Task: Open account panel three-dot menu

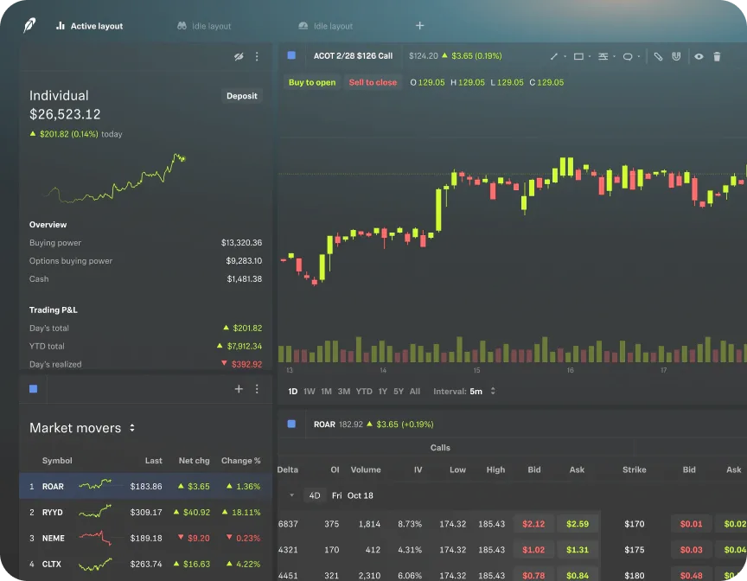Action: pyautogui.click(x=257, y=57)
